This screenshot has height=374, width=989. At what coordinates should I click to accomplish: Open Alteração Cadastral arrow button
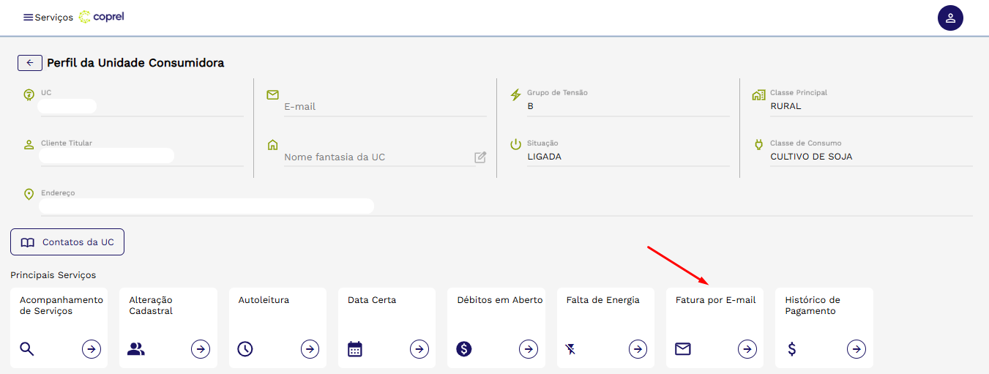(x=201, y=349)
